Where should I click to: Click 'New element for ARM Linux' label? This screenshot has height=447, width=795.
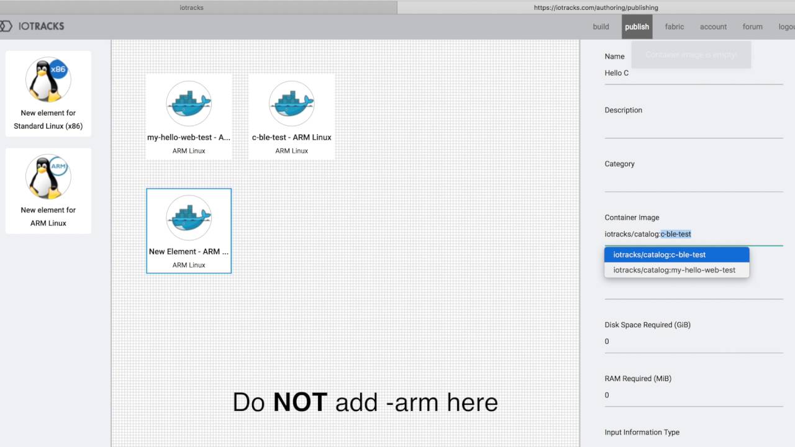[x=48, y=217]
